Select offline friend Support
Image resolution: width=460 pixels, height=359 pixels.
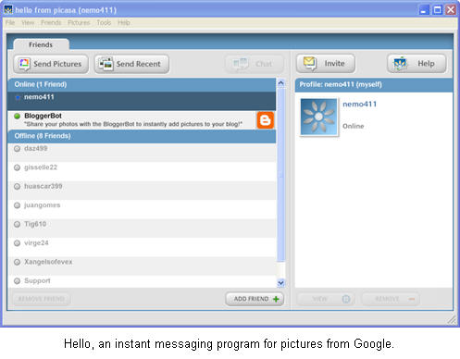point(142,281)
